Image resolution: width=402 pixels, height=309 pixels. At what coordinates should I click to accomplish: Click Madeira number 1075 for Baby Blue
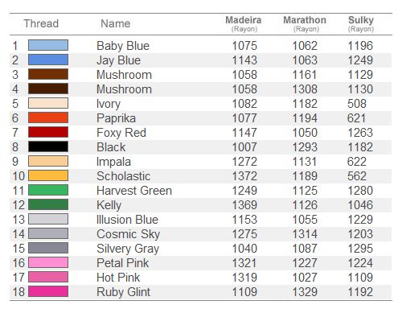[x=244, y=46]
